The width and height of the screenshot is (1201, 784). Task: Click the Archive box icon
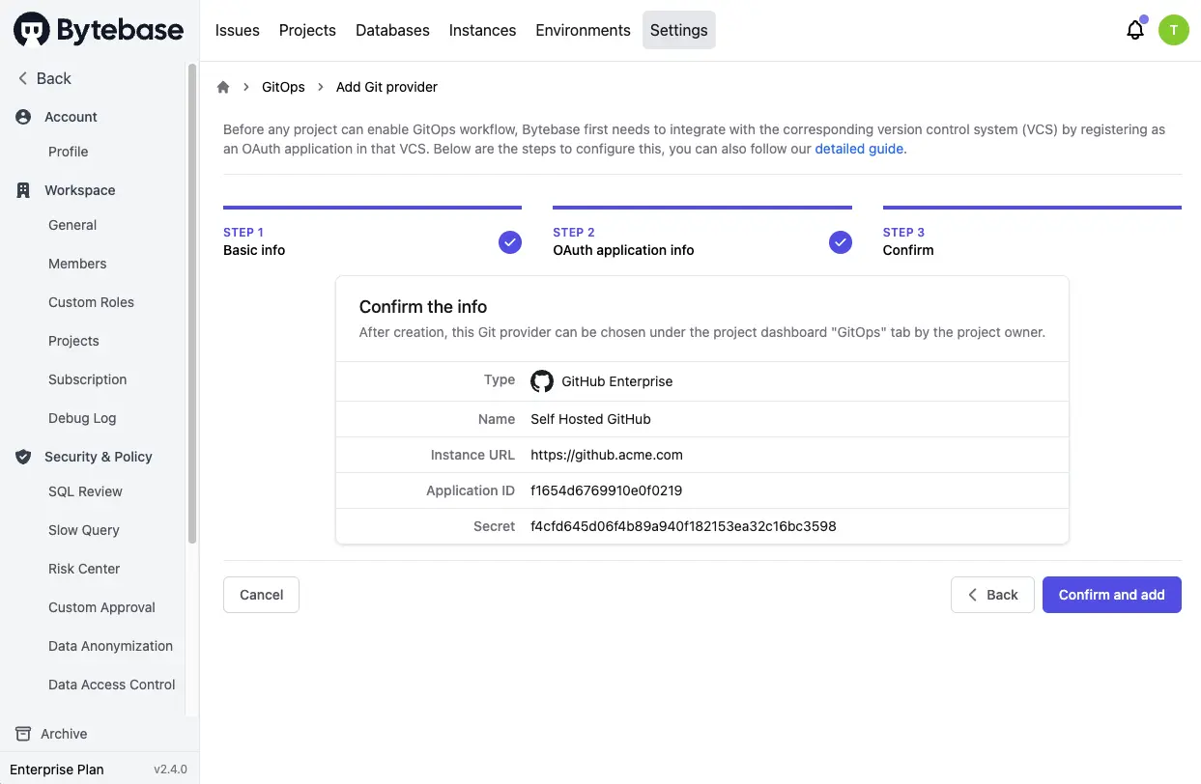point(23,734)
